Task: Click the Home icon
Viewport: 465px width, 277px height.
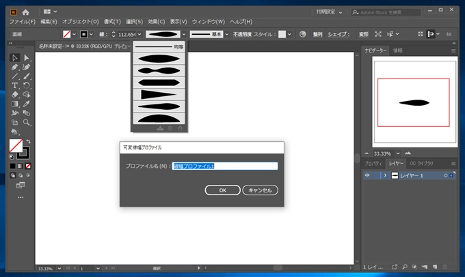Action: pos(26,12)
